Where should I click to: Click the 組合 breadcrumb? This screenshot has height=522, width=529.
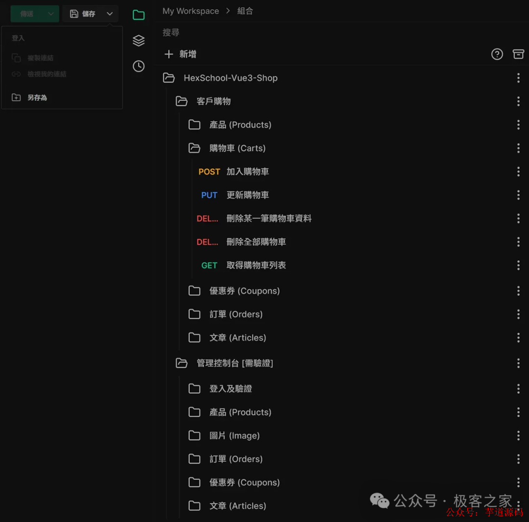(245, 11)
